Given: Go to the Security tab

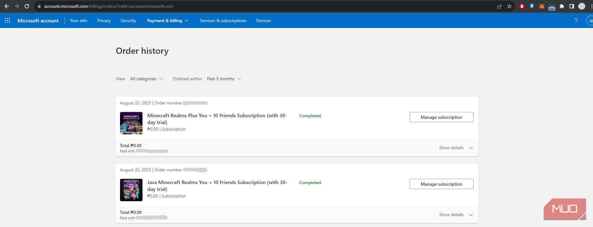Looking at the screenshot, I should [128, 21].
